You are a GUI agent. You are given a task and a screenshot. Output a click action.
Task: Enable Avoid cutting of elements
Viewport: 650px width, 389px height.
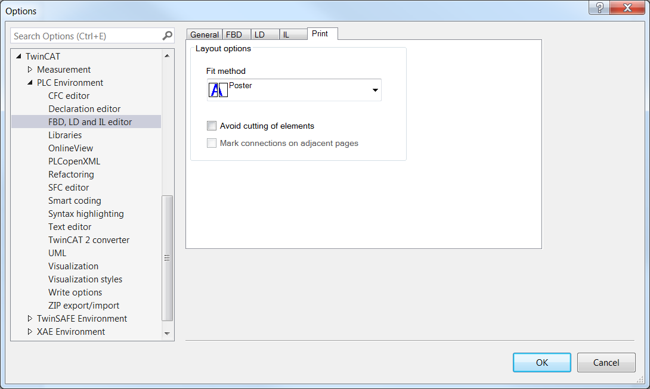coord(212,126)
